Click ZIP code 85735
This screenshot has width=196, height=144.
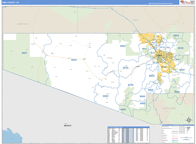tap(125, 68)
